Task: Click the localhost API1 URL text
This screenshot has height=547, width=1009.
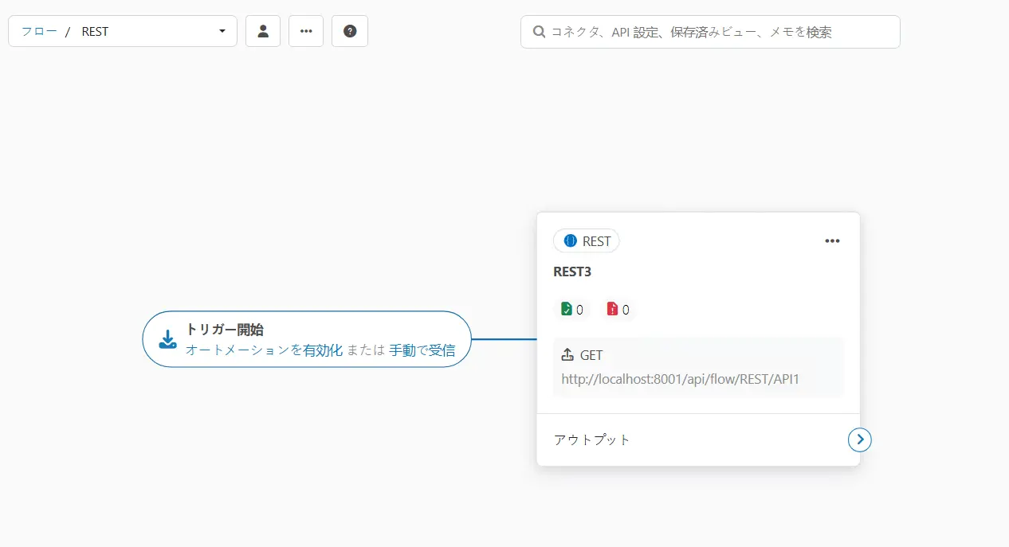Action: coord(680,379)
